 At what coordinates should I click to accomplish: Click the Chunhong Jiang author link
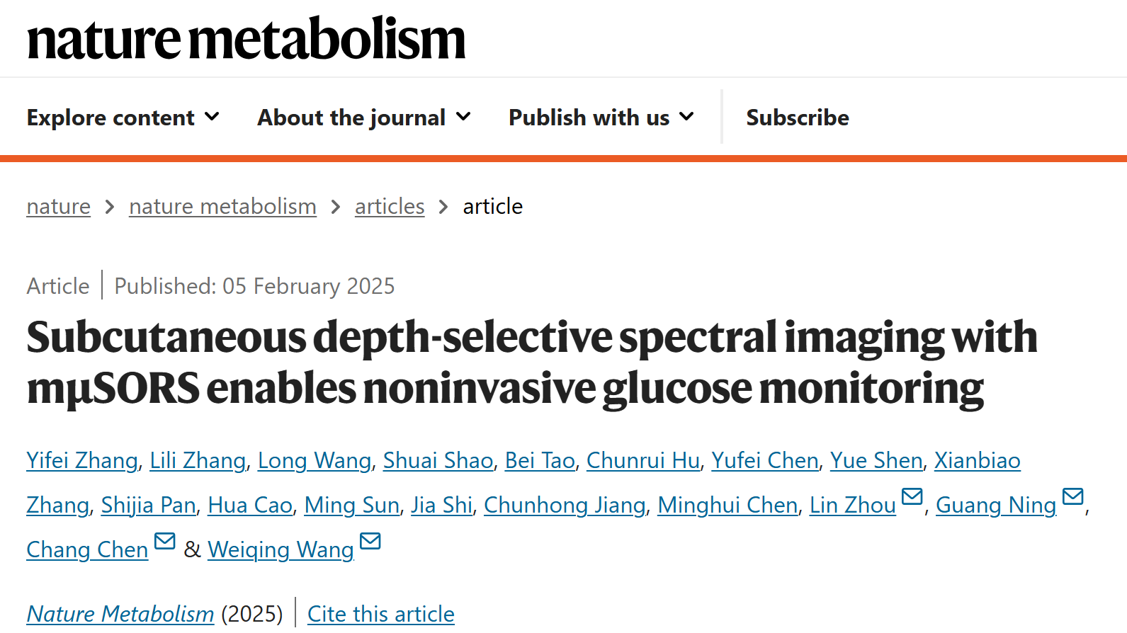coord(565,506)
